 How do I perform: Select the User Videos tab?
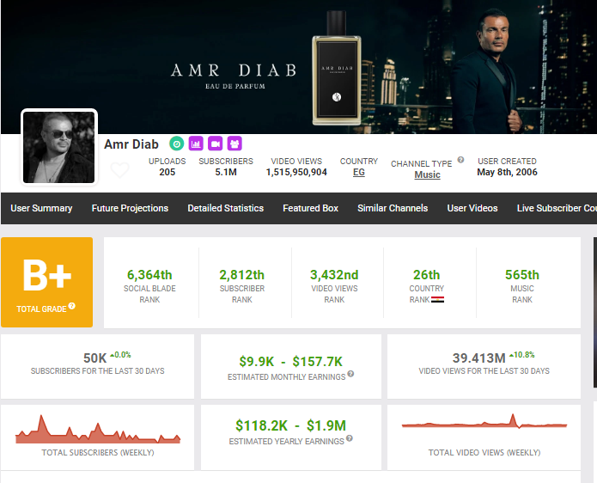pos(472,208)
